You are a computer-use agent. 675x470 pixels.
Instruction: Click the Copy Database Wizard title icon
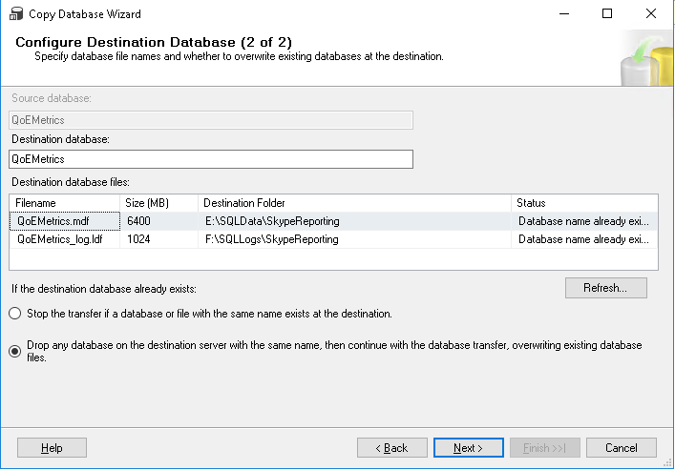click(x=16, y=13)
